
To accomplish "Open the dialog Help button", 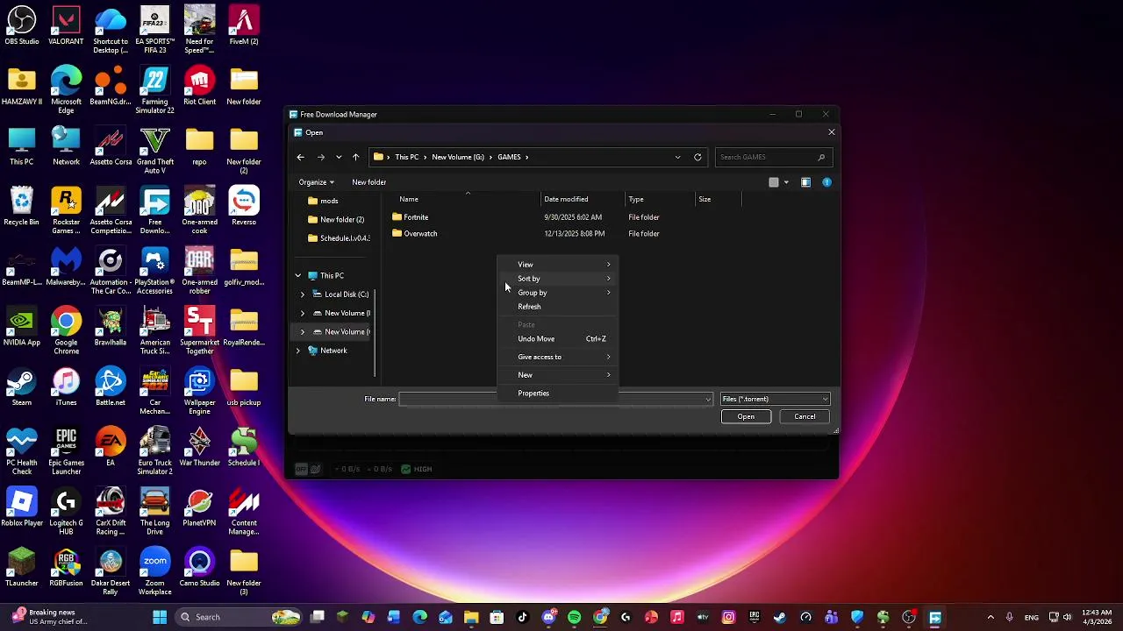I will click(x=826, y=182).
